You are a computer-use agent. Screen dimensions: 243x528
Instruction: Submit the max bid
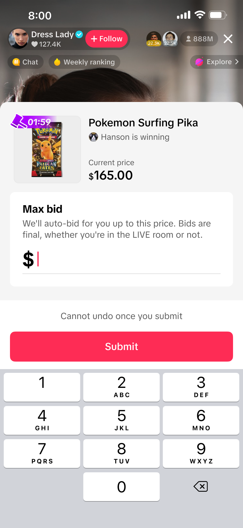121,347
